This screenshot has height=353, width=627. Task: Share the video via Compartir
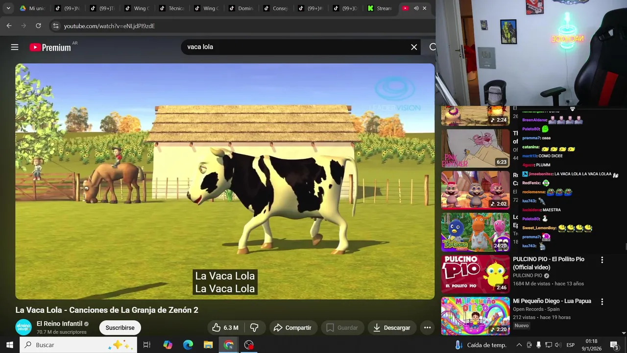click(x=292, y=328)
